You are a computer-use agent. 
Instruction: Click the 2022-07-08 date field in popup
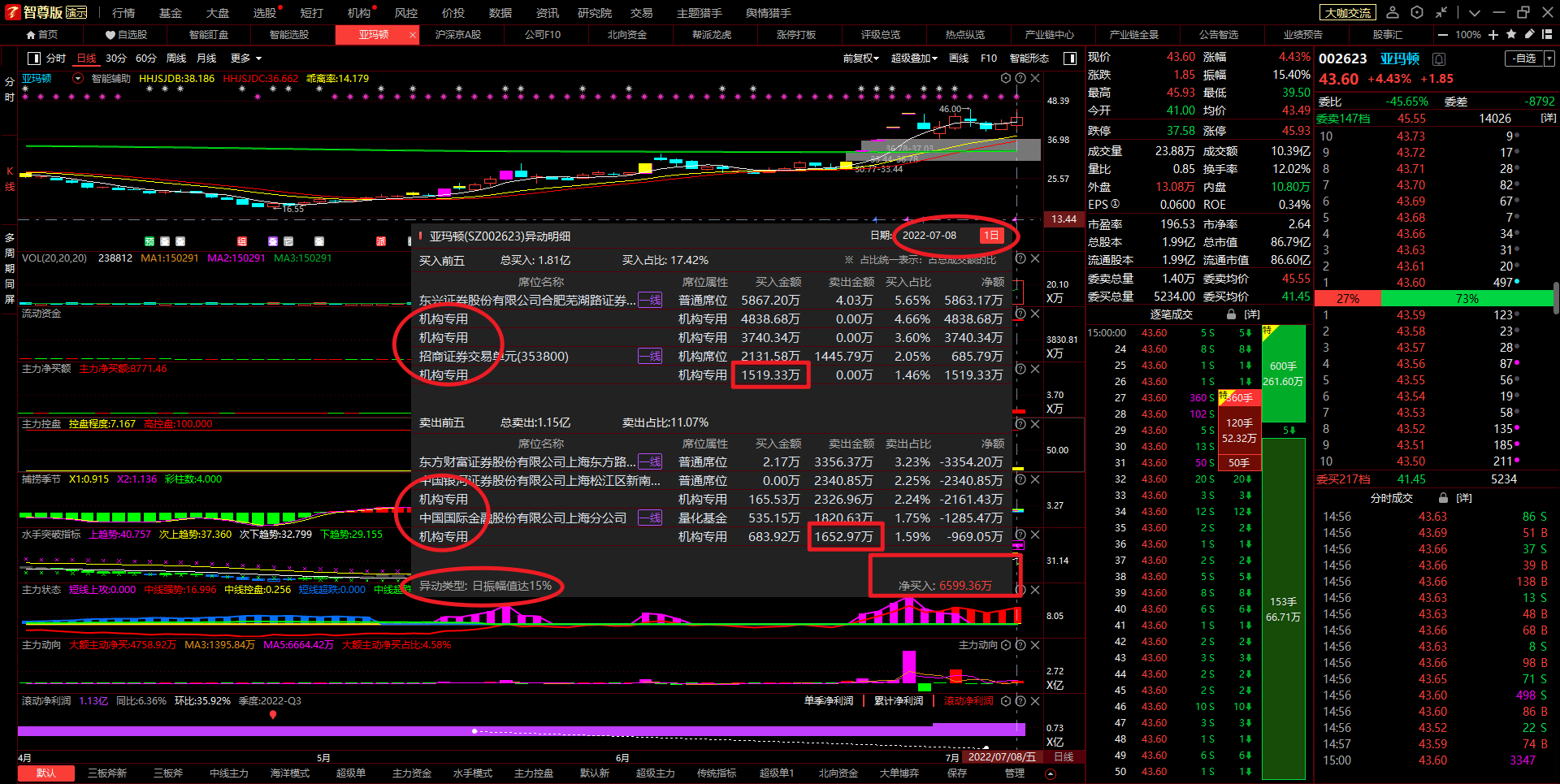(929, 236)
